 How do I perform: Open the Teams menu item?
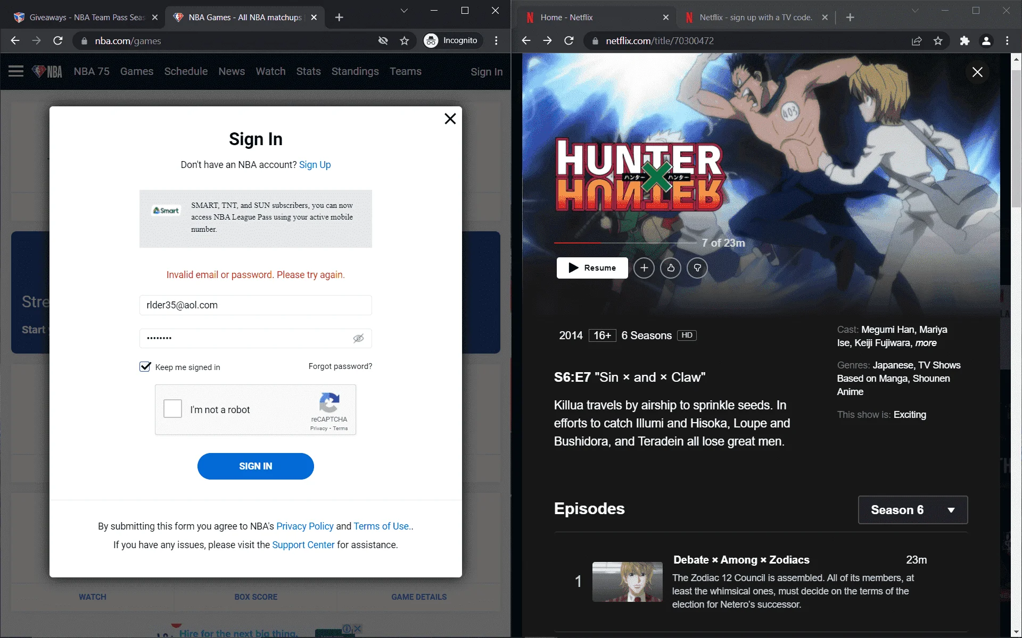click(406, 71)
